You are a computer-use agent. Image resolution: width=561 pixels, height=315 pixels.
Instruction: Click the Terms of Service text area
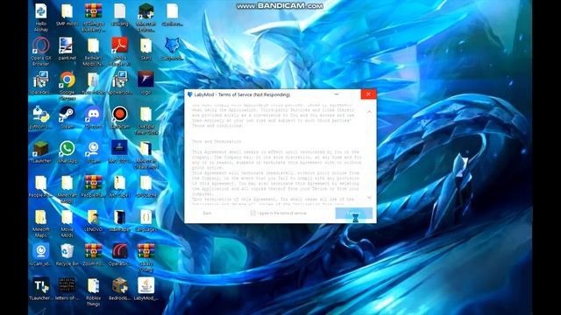tap(277, 155)
